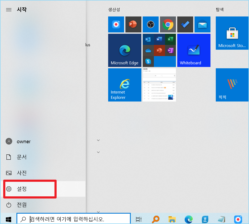Open the Internet Explorer tile
The image size is (249, 224).
click(x=125, y=85)
